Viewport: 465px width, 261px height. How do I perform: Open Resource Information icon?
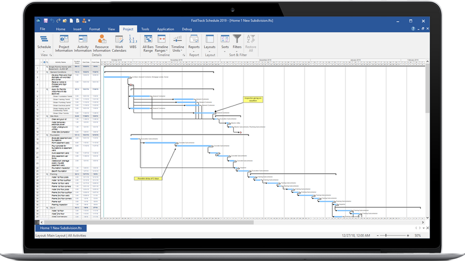[102, 43]
